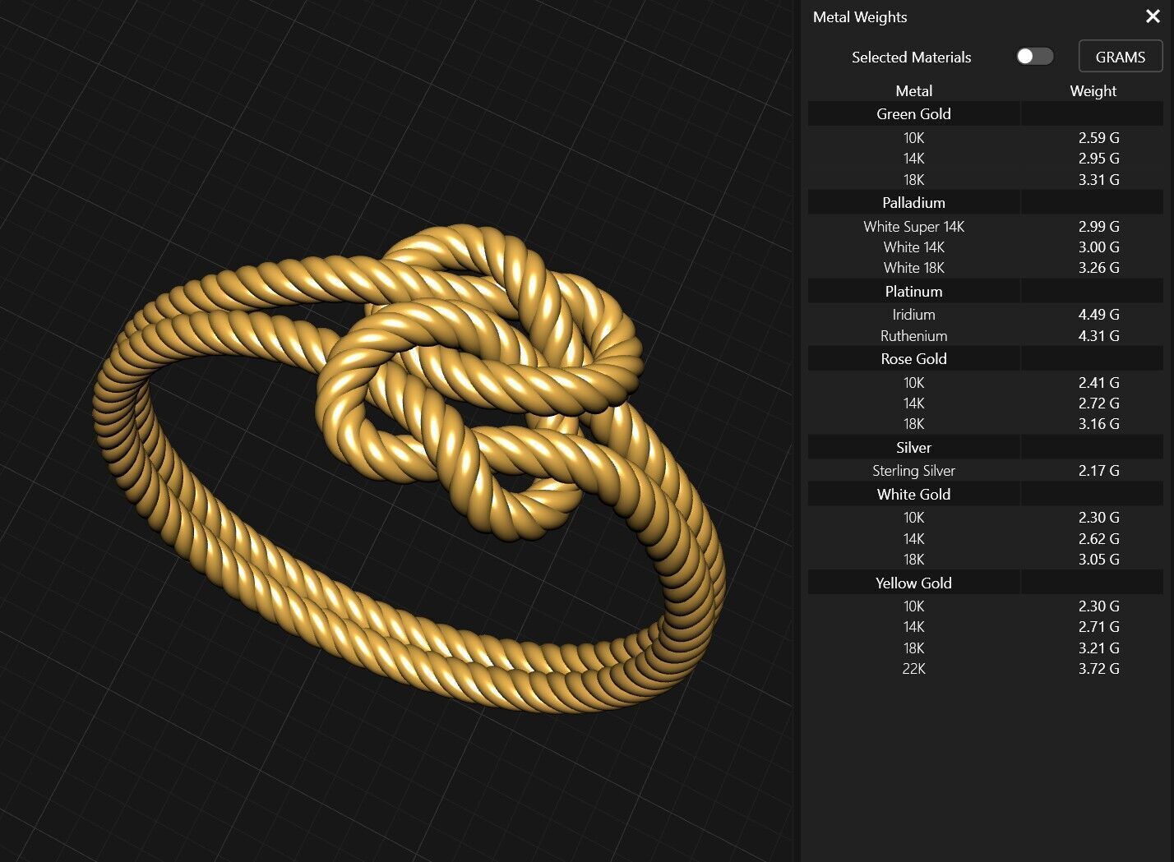Select Palladium White 18K row
This screenshot has height=862, width=1174.
tap(985, 268)
